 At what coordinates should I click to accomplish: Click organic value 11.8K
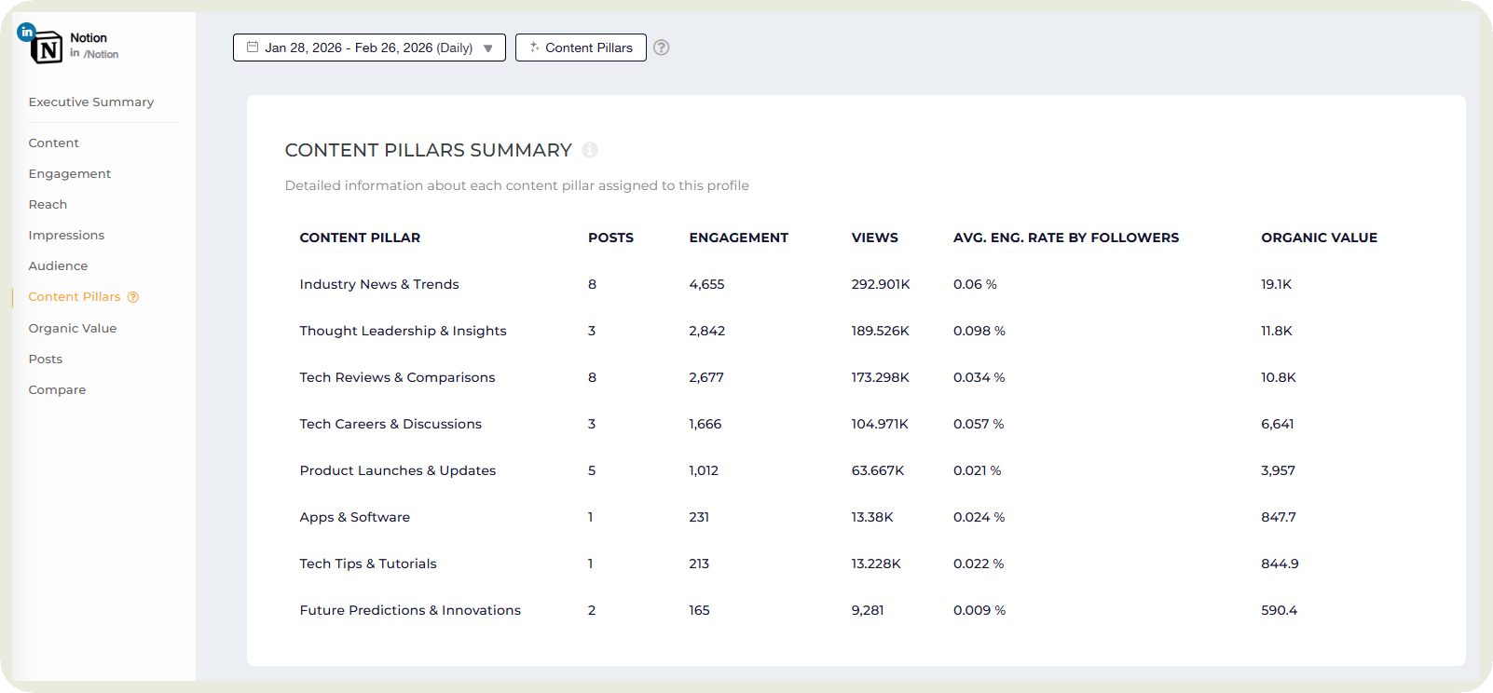[x=1276, y=331]
